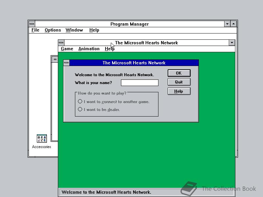Click the control-menu box of the partially hidden group window
Screen dimensions: 263x197
(55, 59)
